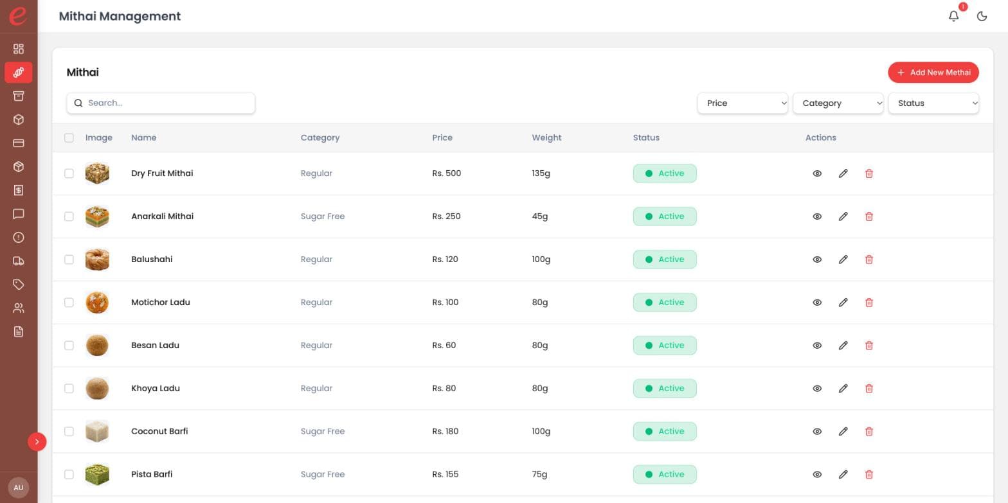Screen dimensions: 1008x503
Task: Toggle the select-all checkbox in table header
Action: click(69, 137)
